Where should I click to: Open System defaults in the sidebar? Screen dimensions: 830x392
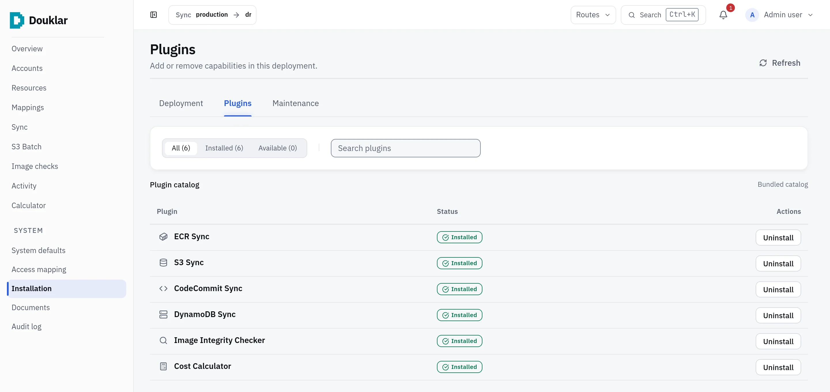38,250
